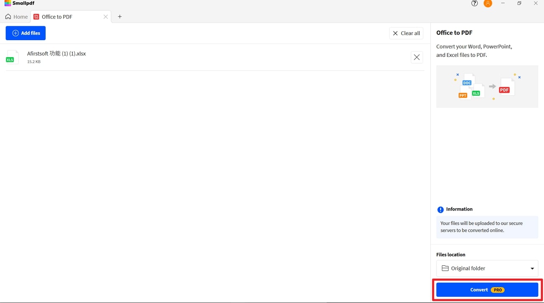This screenshot has width=544, height=303.
Task: Click the blue Information icon
Action: (x=440, y=209)
